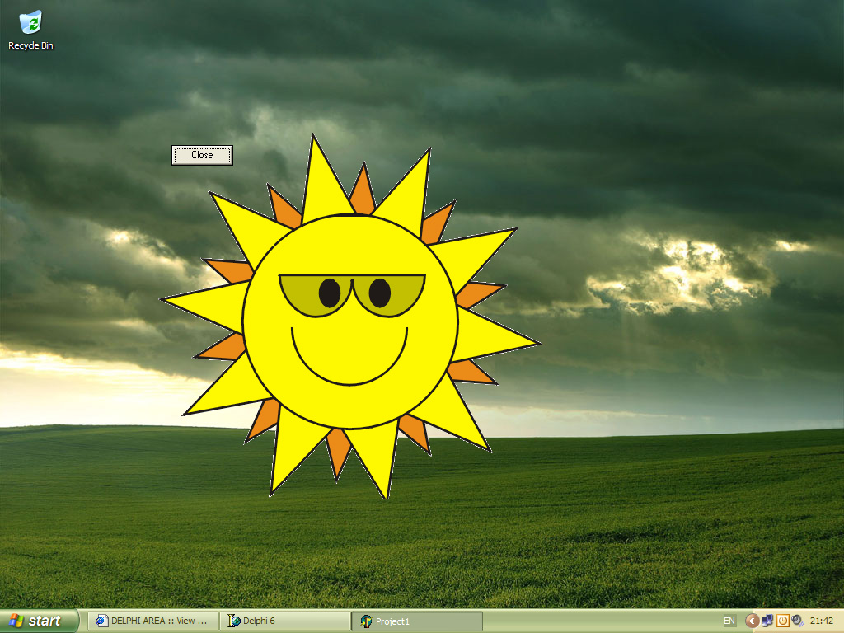Expand hidden tray icons with the chevron
Image resolution: width=844 pixels, height=633 pixels.
click(752, 621)
